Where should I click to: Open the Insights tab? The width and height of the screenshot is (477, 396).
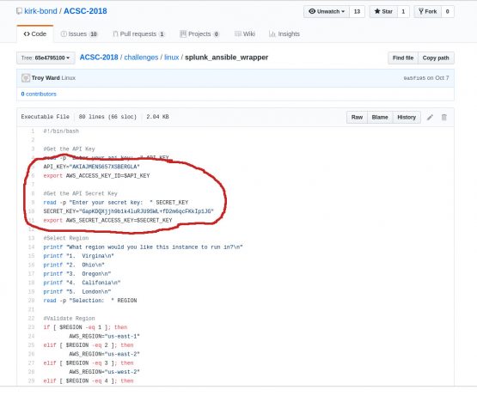[x=284, y=34]
